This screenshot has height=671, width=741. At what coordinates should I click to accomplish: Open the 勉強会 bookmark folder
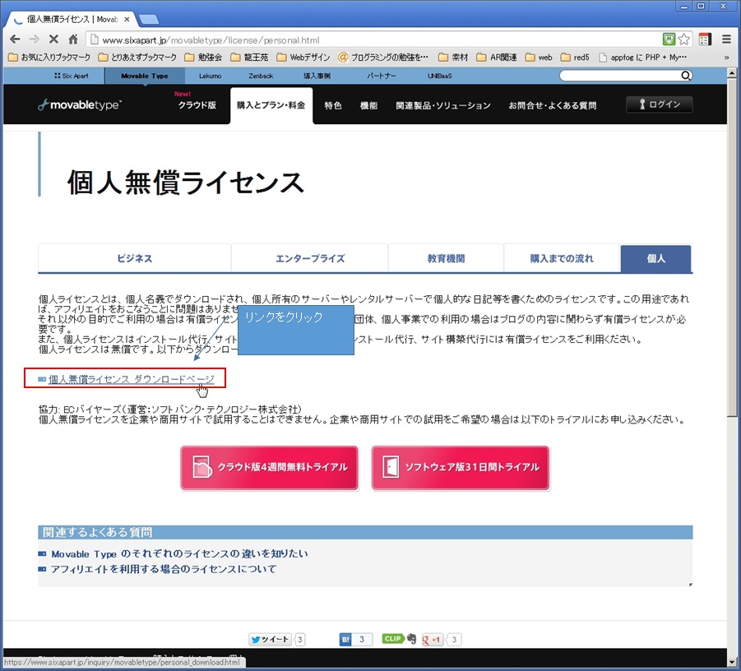pyautogui.click(x=203, y=58)
